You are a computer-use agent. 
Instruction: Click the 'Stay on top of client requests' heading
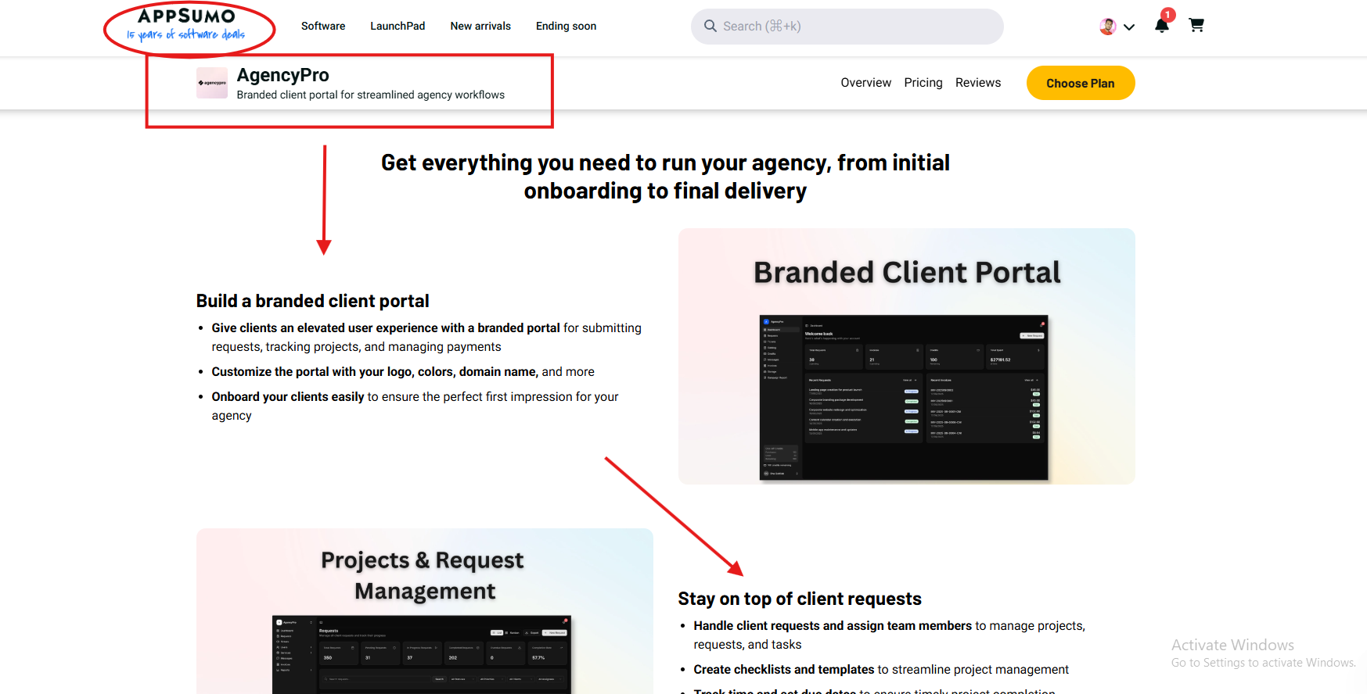tap(800, 599)
